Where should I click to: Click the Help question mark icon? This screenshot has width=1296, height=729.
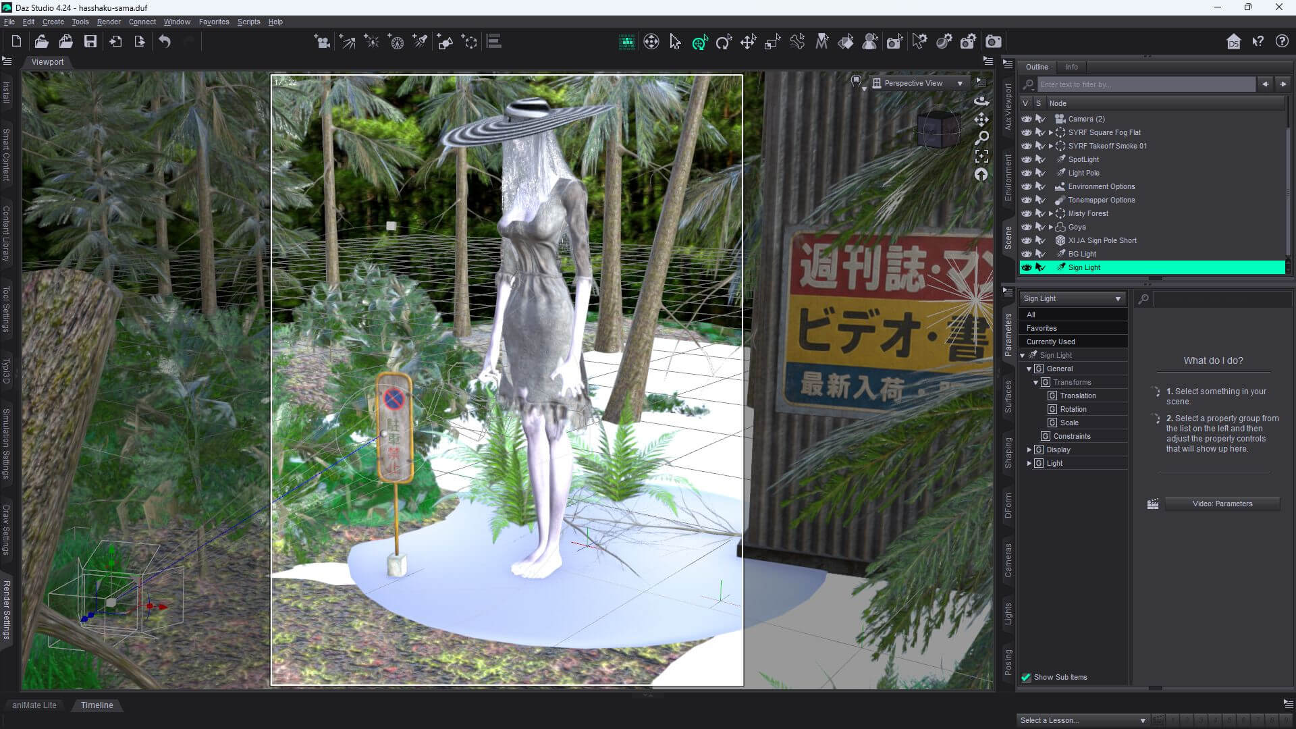(1282, 42)
